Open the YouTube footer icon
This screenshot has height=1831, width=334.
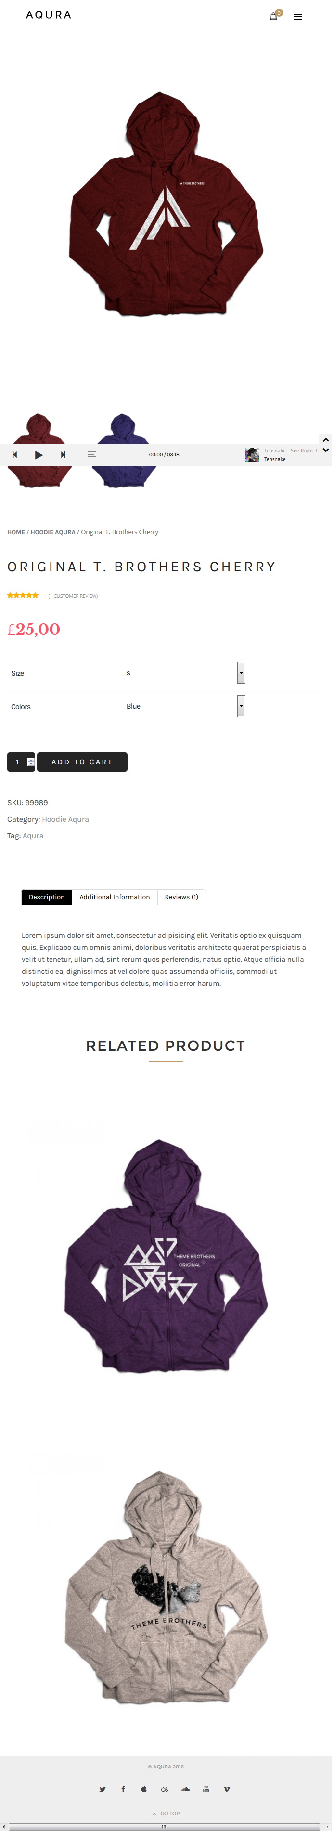[206, 1789]
